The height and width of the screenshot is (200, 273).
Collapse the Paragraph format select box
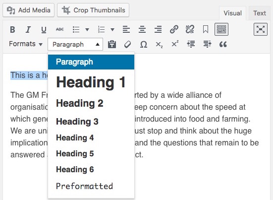tap(75, 44)
